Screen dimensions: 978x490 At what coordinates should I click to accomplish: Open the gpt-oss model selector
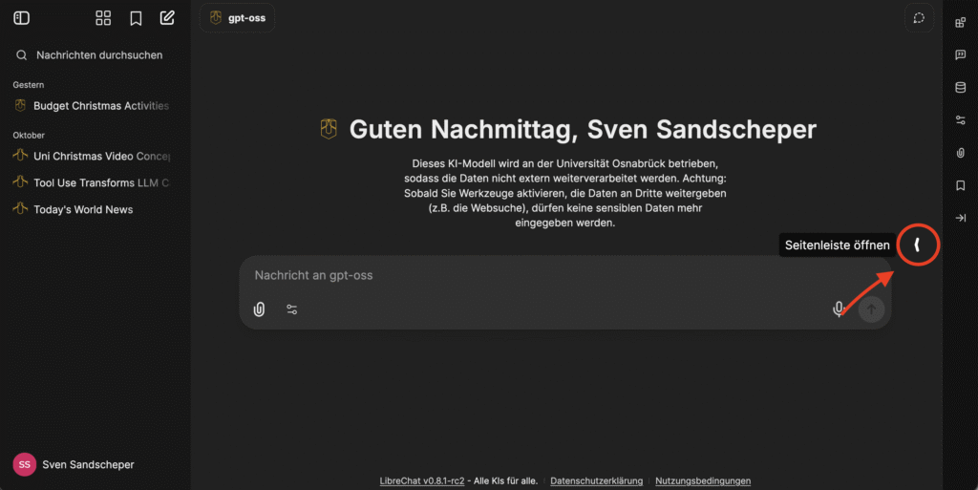coord(237,18)
